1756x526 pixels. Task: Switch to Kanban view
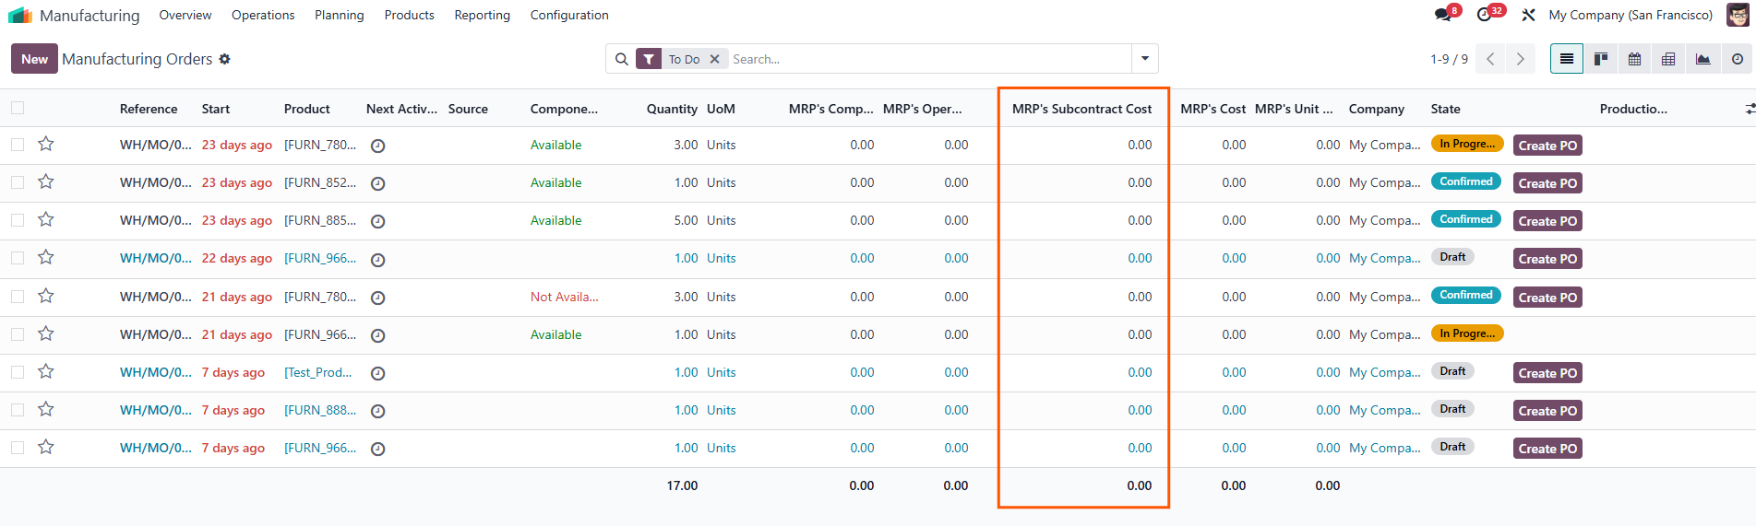pyautogui.click(x=1601, y=59)
